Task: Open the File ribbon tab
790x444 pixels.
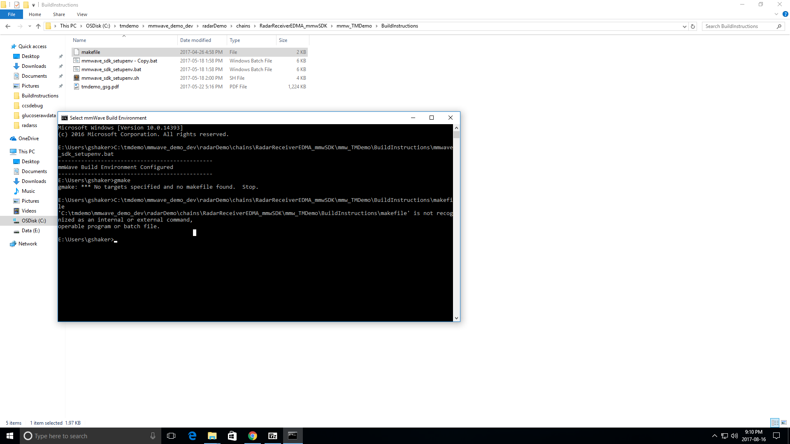Action: (x=12, y=14)
